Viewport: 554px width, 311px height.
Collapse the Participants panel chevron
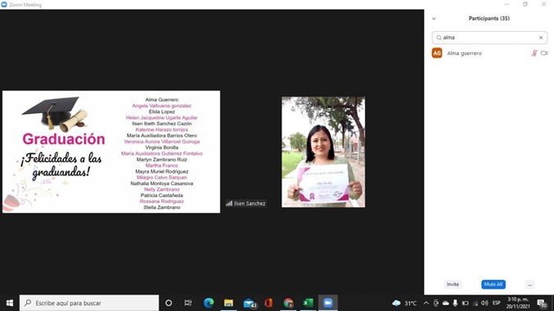point(434,19)
